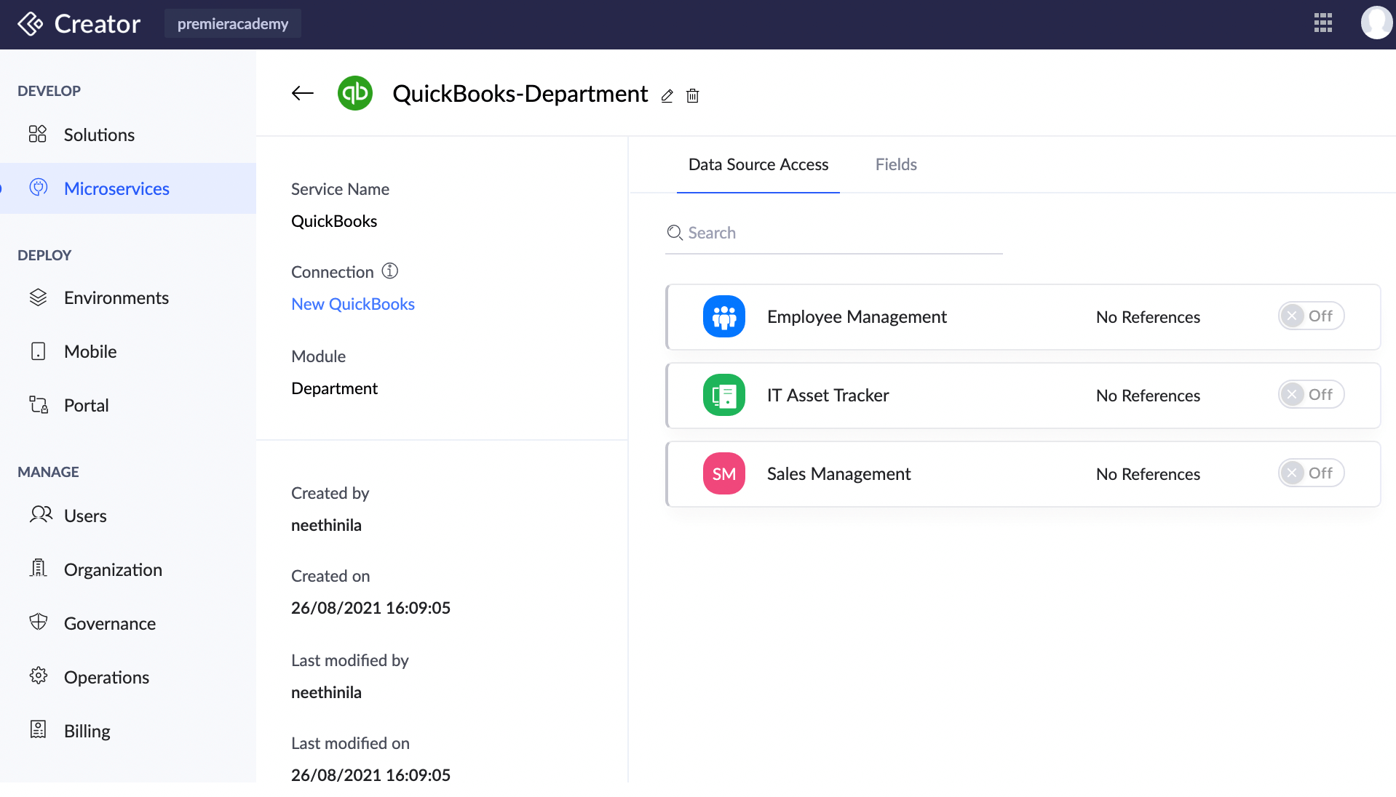Click the Governance shield icon
Viewport: 1396px width, 797px height.
(x=38, y=622)
